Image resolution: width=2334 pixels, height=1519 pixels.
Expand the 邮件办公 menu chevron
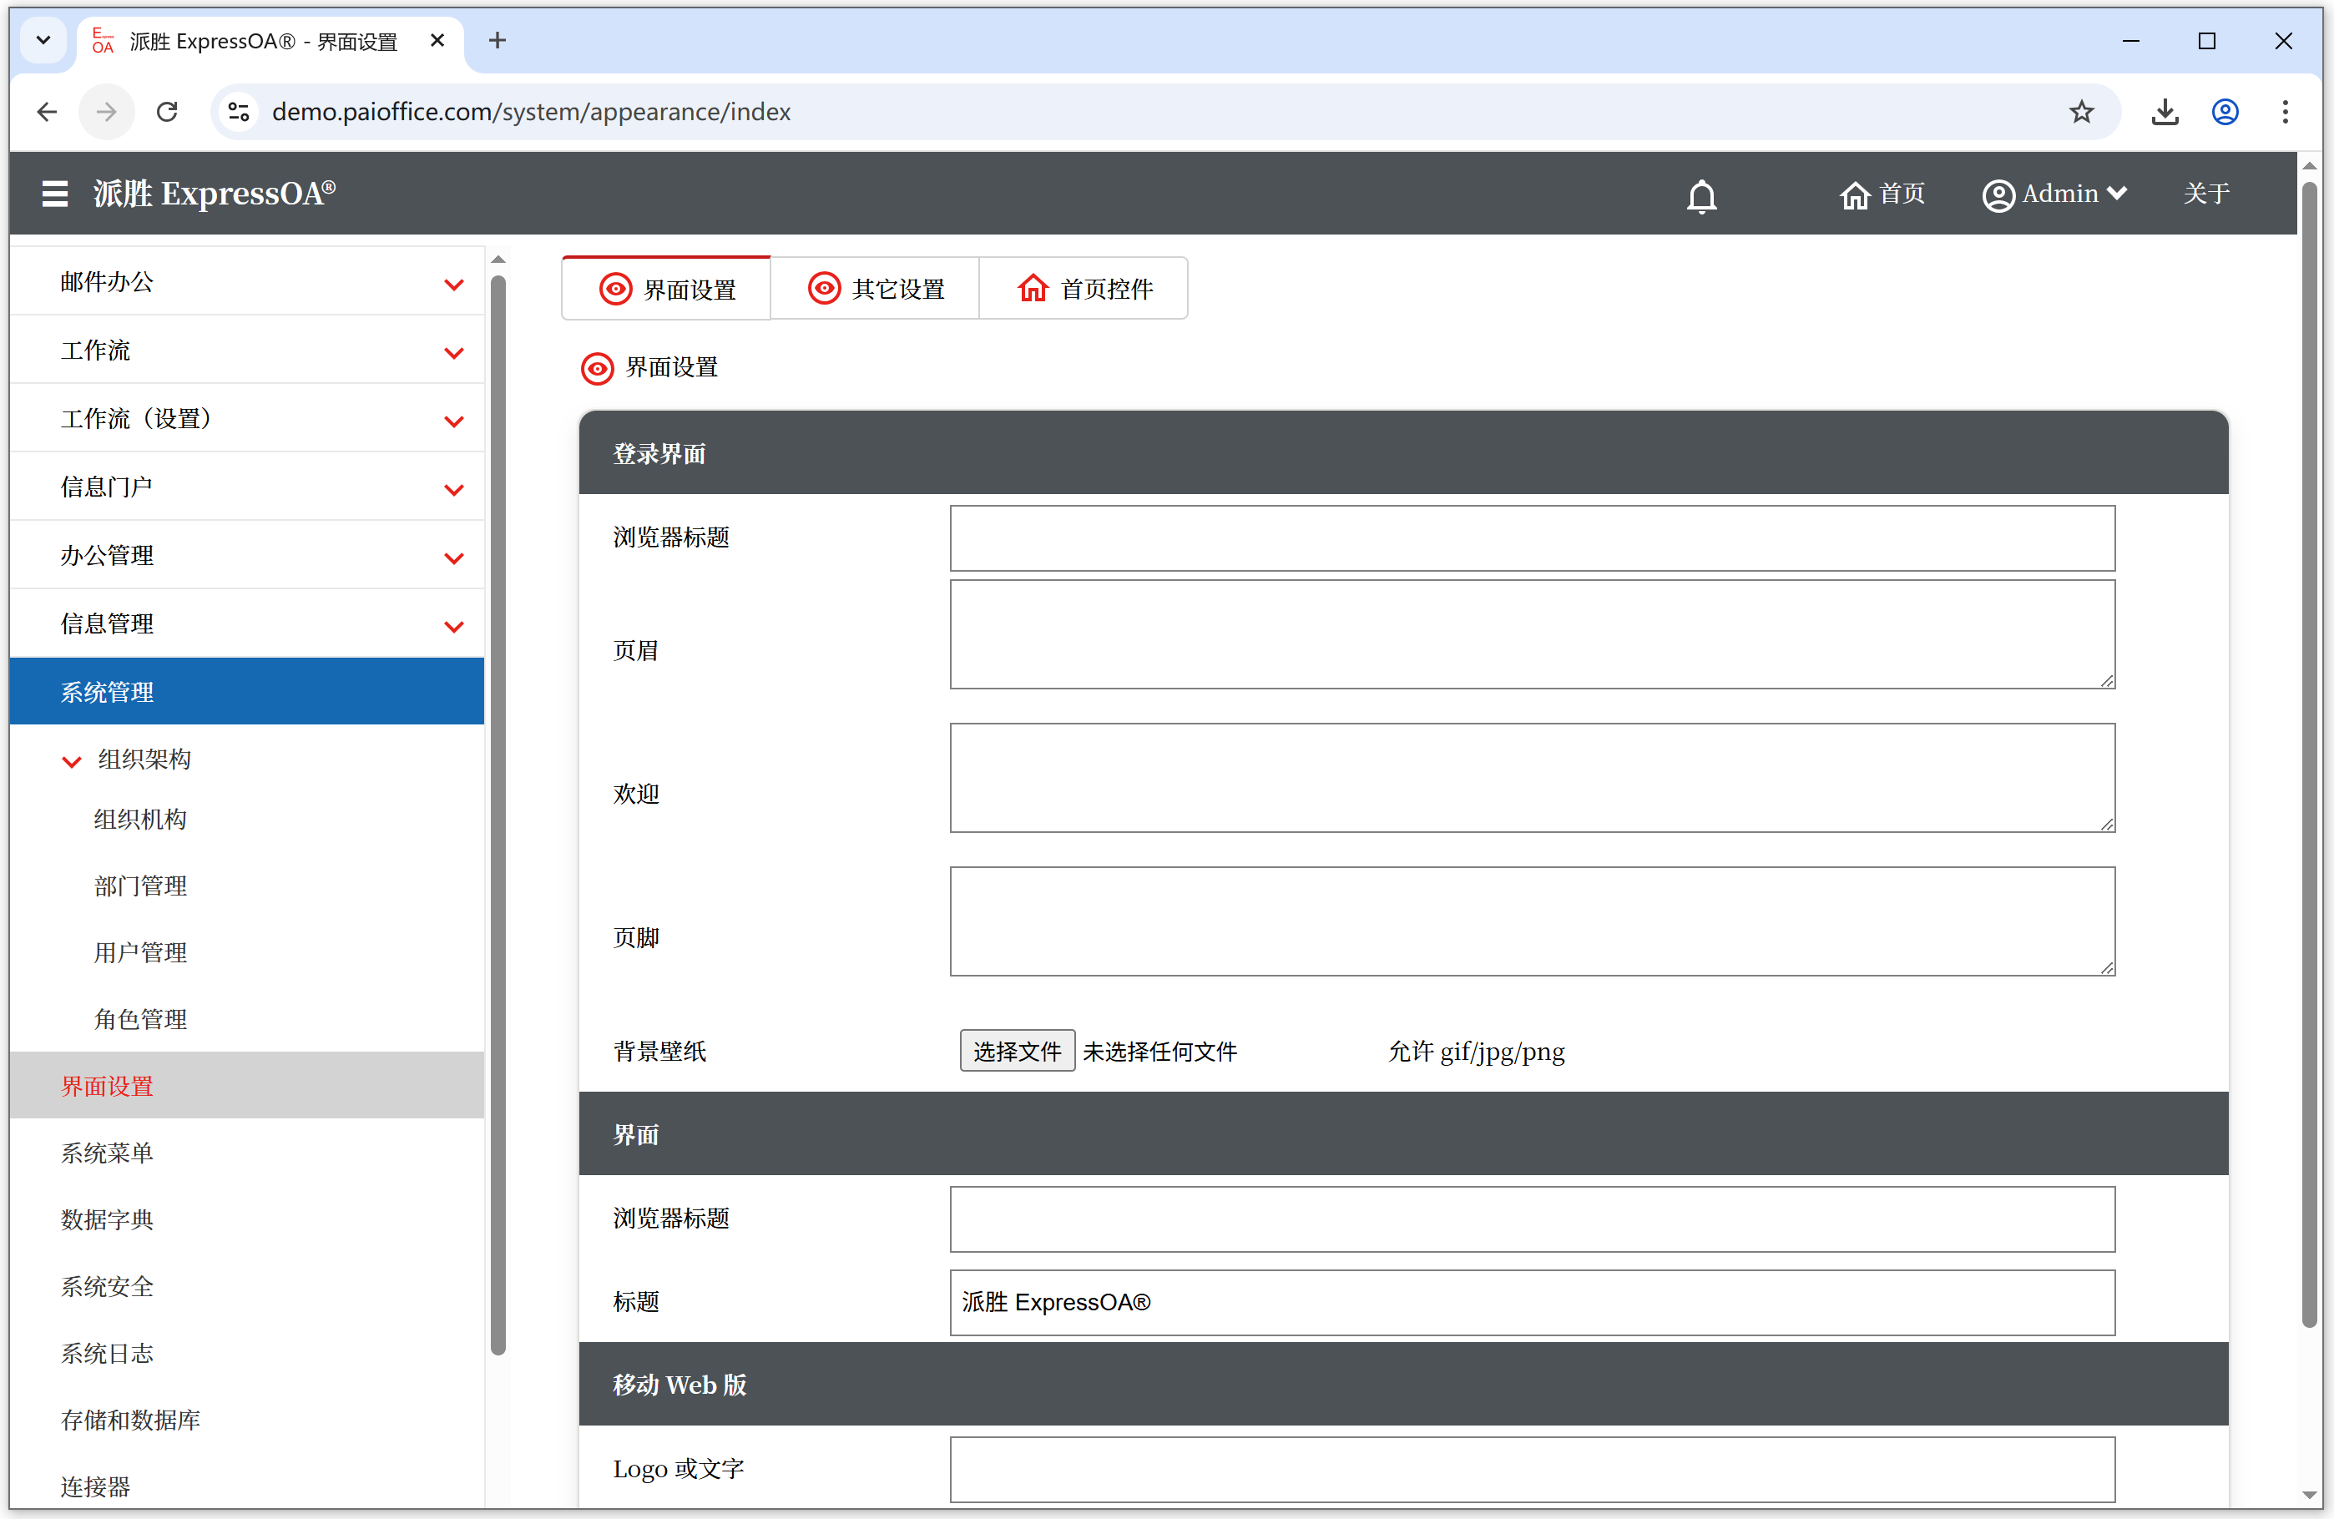(453, 285)
